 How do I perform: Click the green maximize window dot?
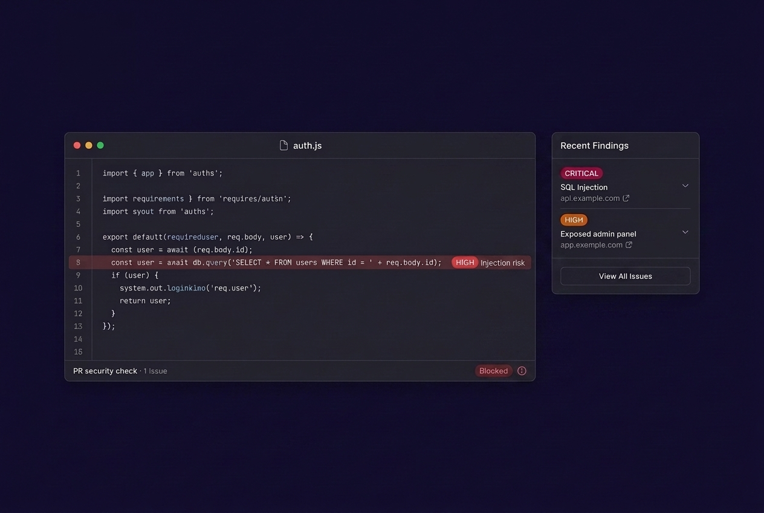point(100,145)
